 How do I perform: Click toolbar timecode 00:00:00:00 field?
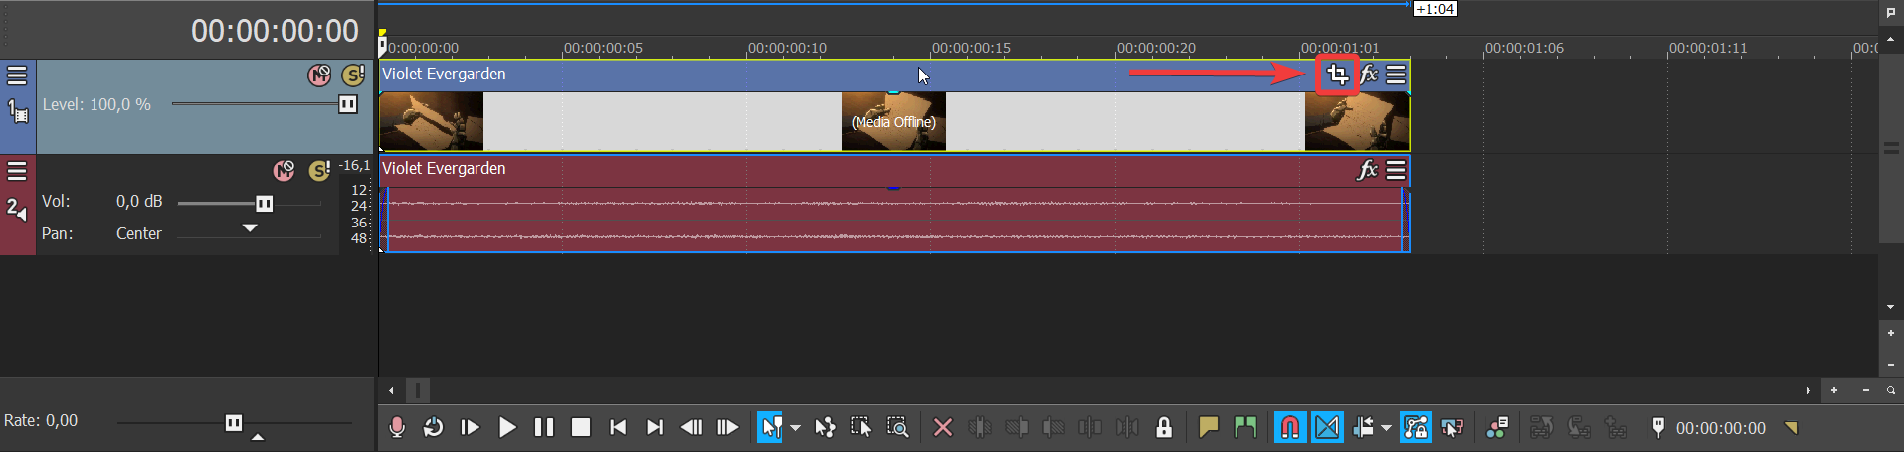click(x=1721, y=428)
